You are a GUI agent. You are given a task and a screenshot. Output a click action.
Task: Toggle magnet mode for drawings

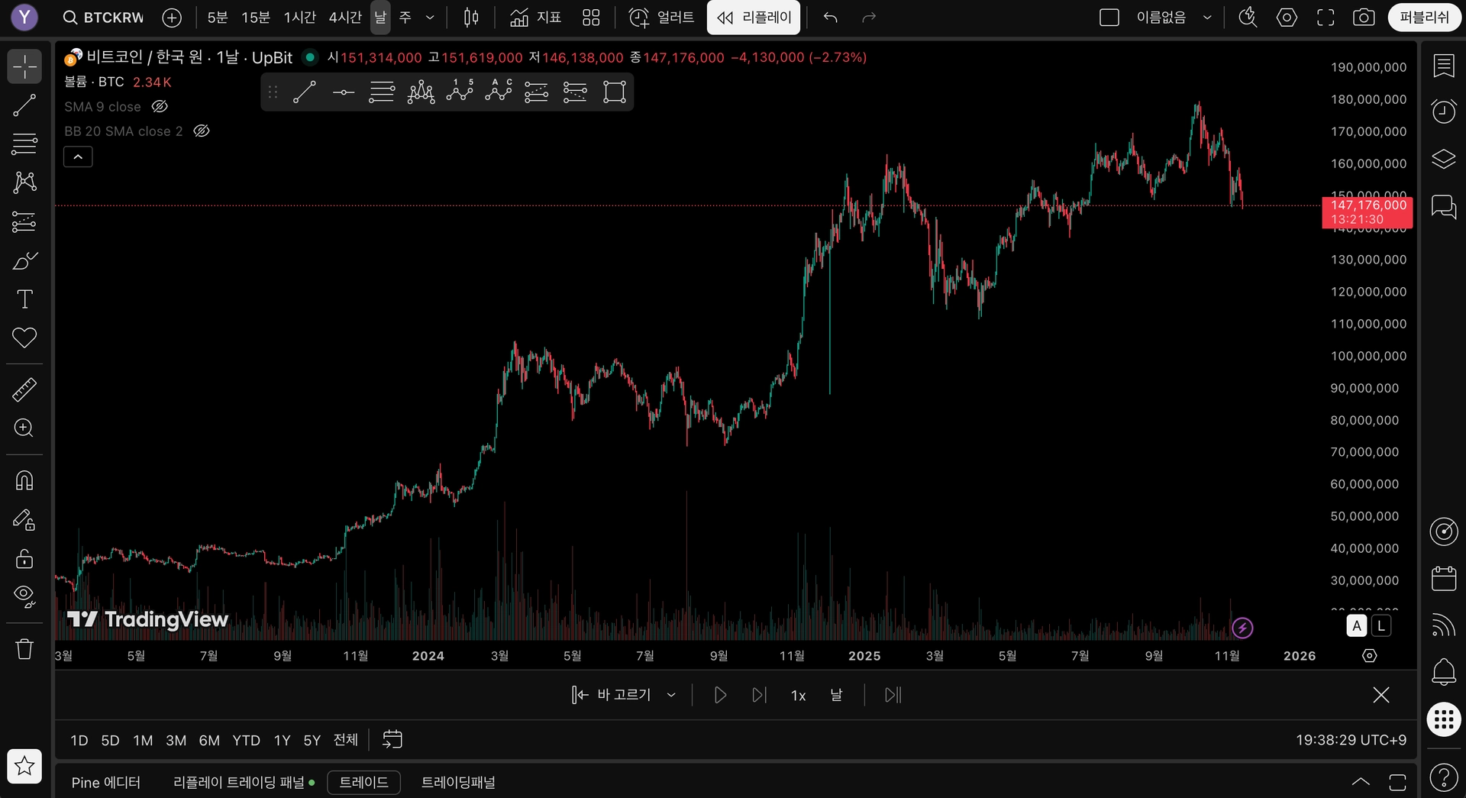click(x=24, y=480)
